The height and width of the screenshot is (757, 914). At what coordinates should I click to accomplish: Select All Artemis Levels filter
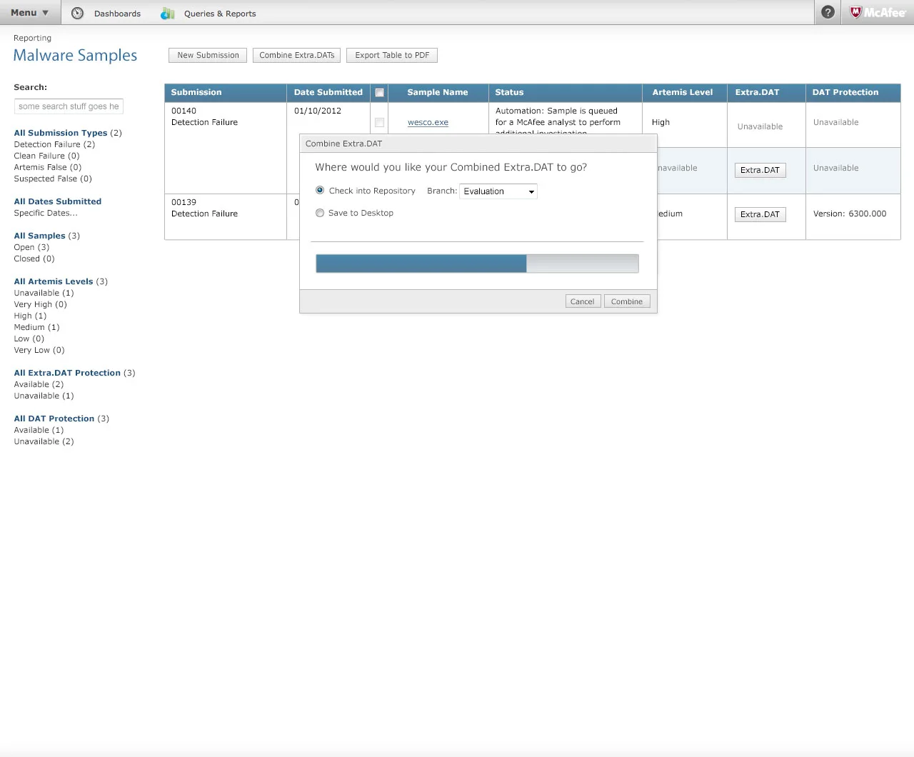(54, 281)
